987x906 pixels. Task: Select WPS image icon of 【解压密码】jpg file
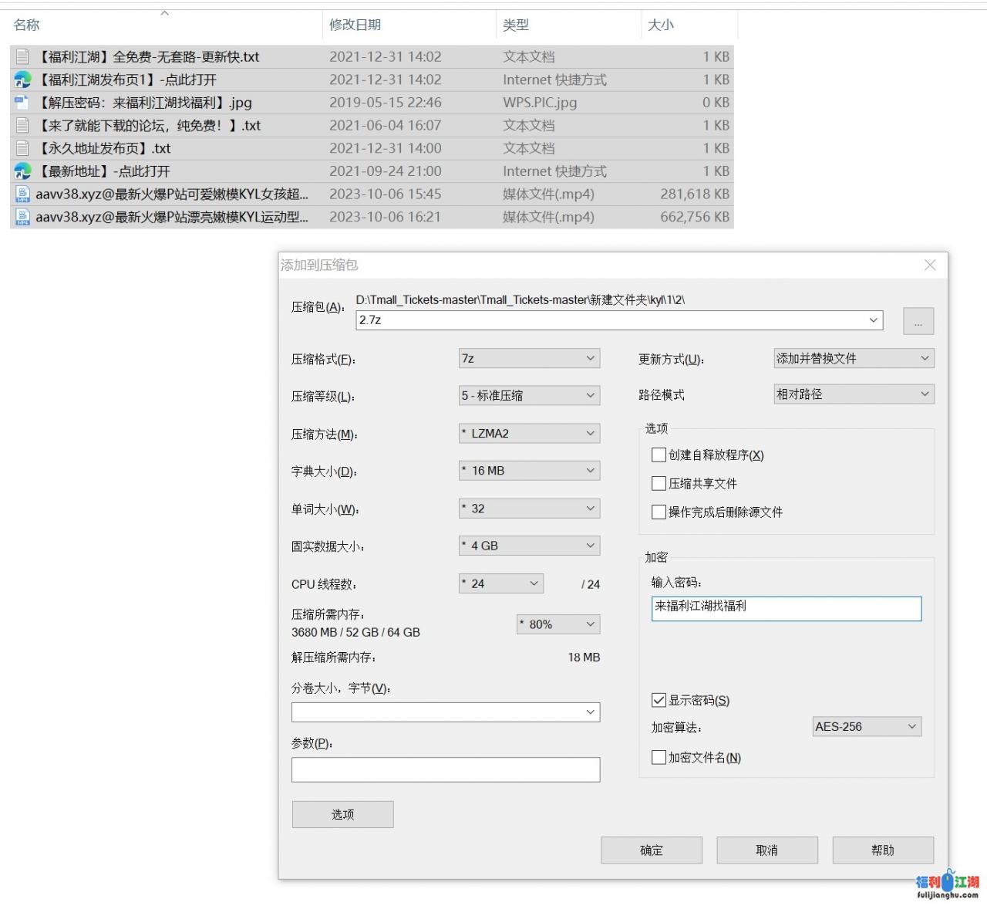(21, 102)
